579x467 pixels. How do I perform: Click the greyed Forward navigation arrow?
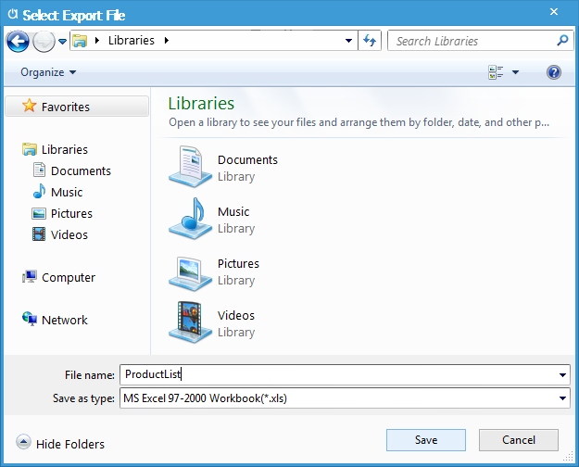[44, 41]
